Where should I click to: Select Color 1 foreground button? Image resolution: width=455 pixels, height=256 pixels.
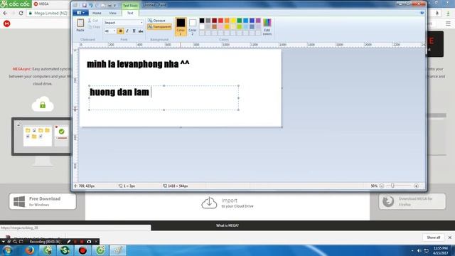point(181,26)
